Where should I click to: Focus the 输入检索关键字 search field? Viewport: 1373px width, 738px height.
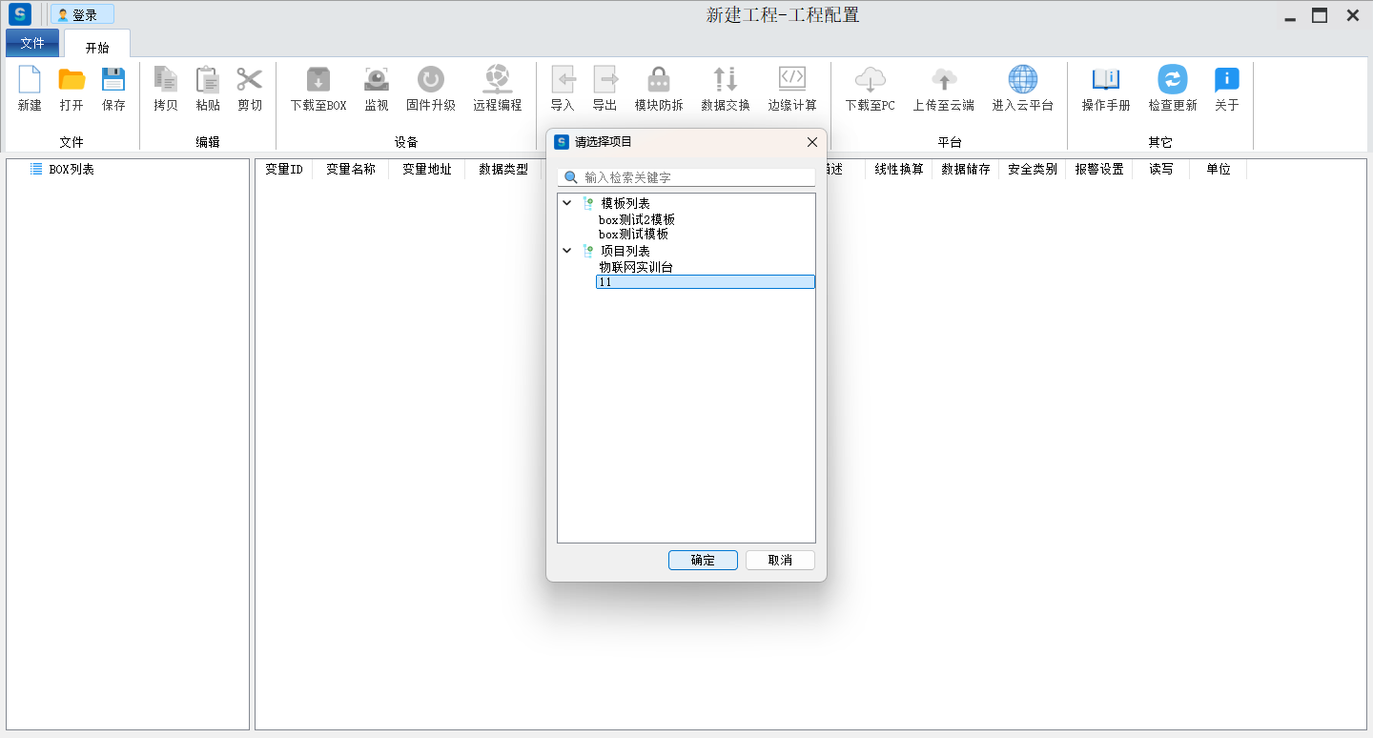point(696,177)
